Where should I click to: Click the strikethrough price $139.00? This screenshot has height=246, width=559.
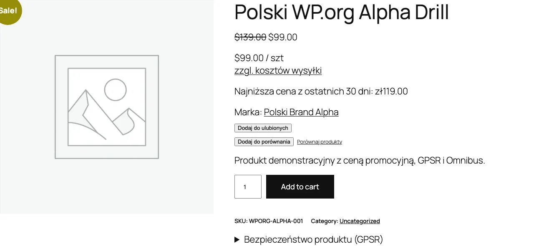point(250,37)
